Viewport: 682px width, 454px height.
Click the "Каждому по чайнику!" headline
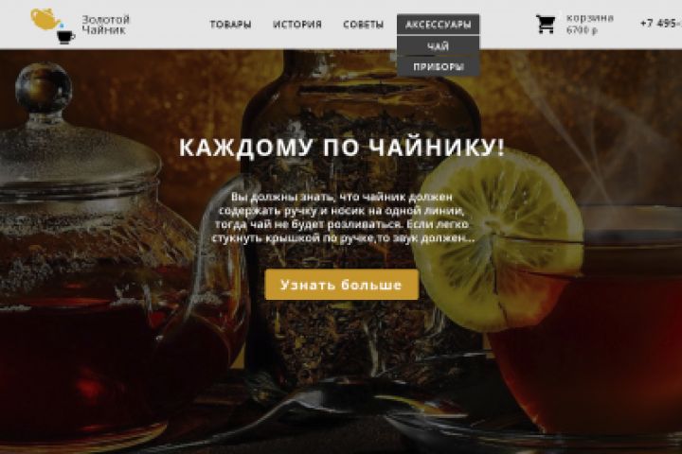pos(342,148)
